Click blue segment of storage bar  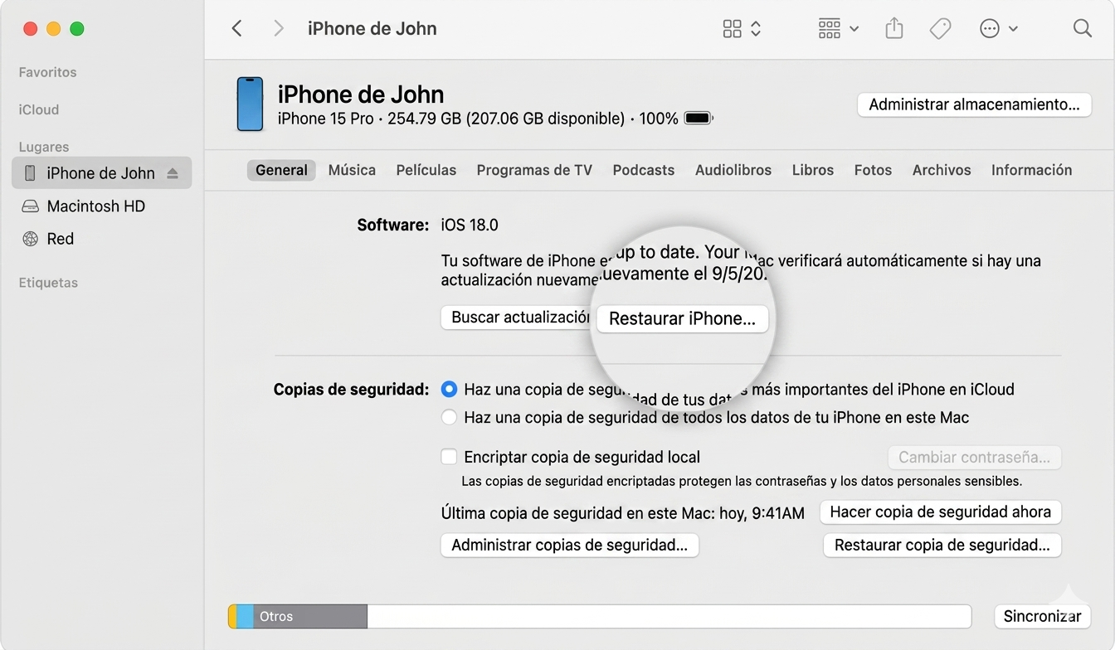[245, 616]
